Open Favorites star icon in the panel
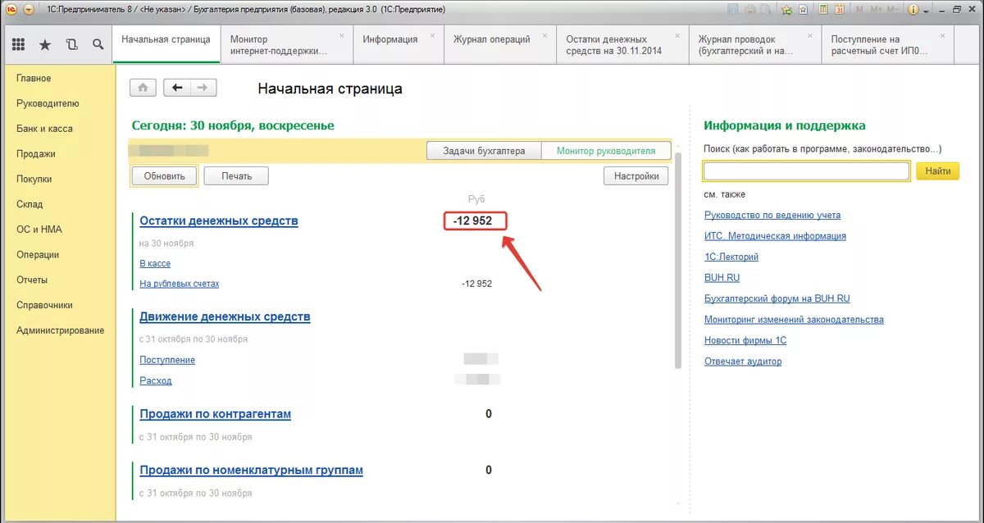The image size is (984, 523). click(x=45, y=44)
